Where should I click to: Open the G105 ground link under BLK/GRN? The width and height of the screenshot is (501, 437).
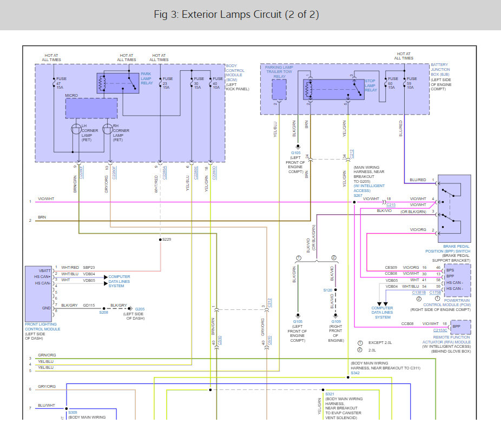296,153
